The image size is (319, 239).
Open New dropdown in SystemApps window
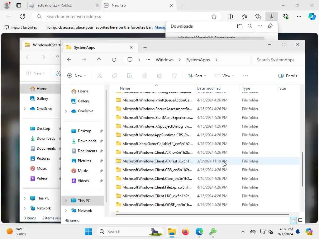coord(77,76)
